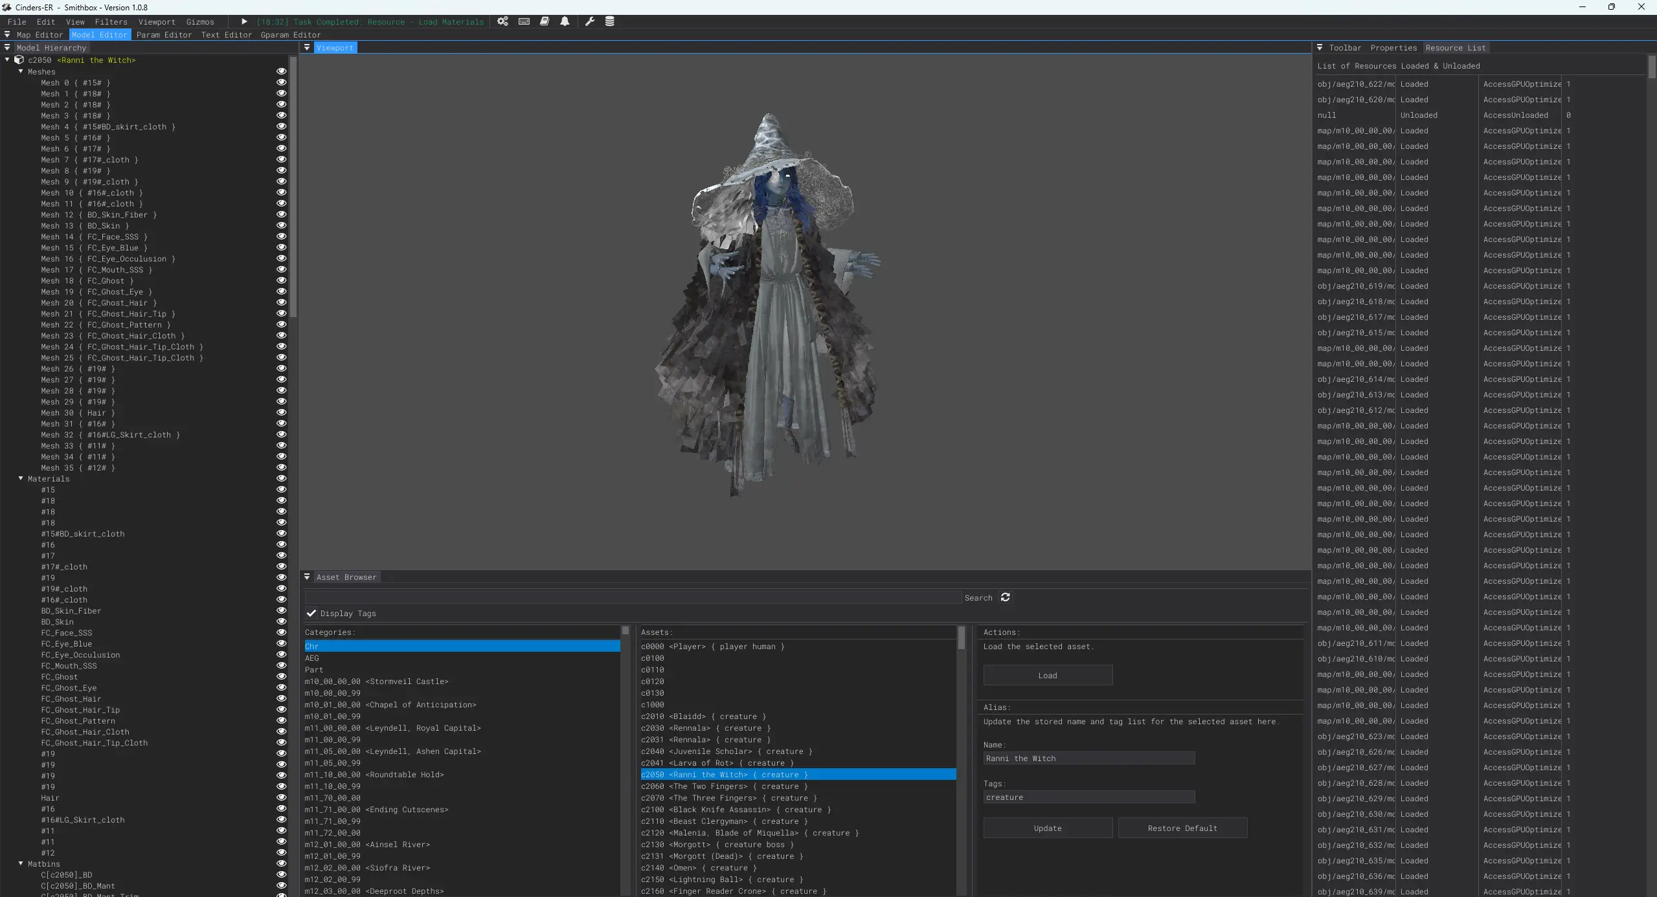Collapse the c2050 Ranni the Witch node
Viewport: 1657px width, 897px height.
7,60
